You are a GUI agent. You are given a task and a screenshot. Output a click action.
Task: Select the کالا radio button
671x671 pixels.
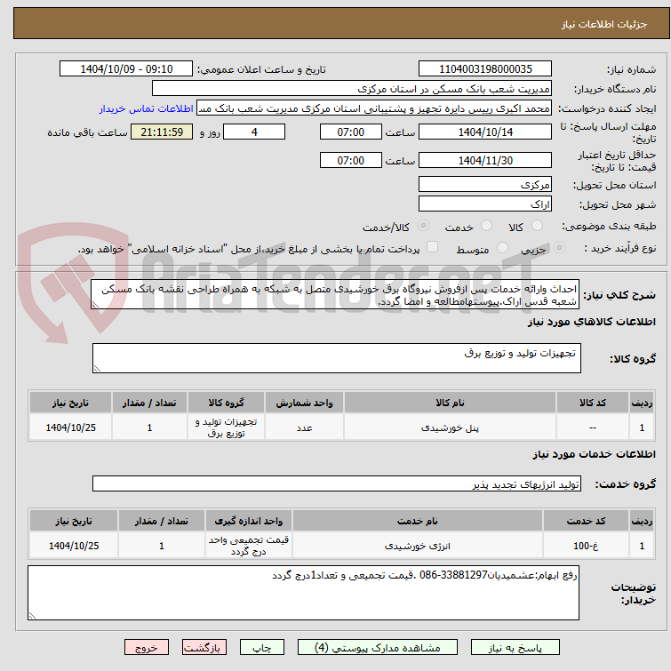(x=537, y=226)
